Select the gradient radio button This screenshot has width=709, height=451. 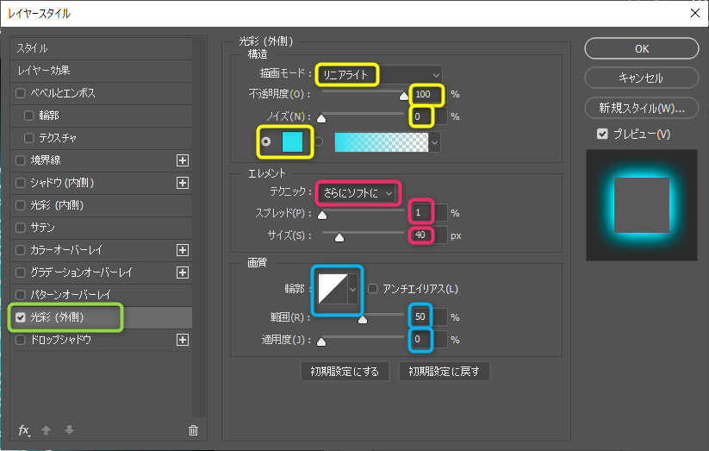(319, 141)
